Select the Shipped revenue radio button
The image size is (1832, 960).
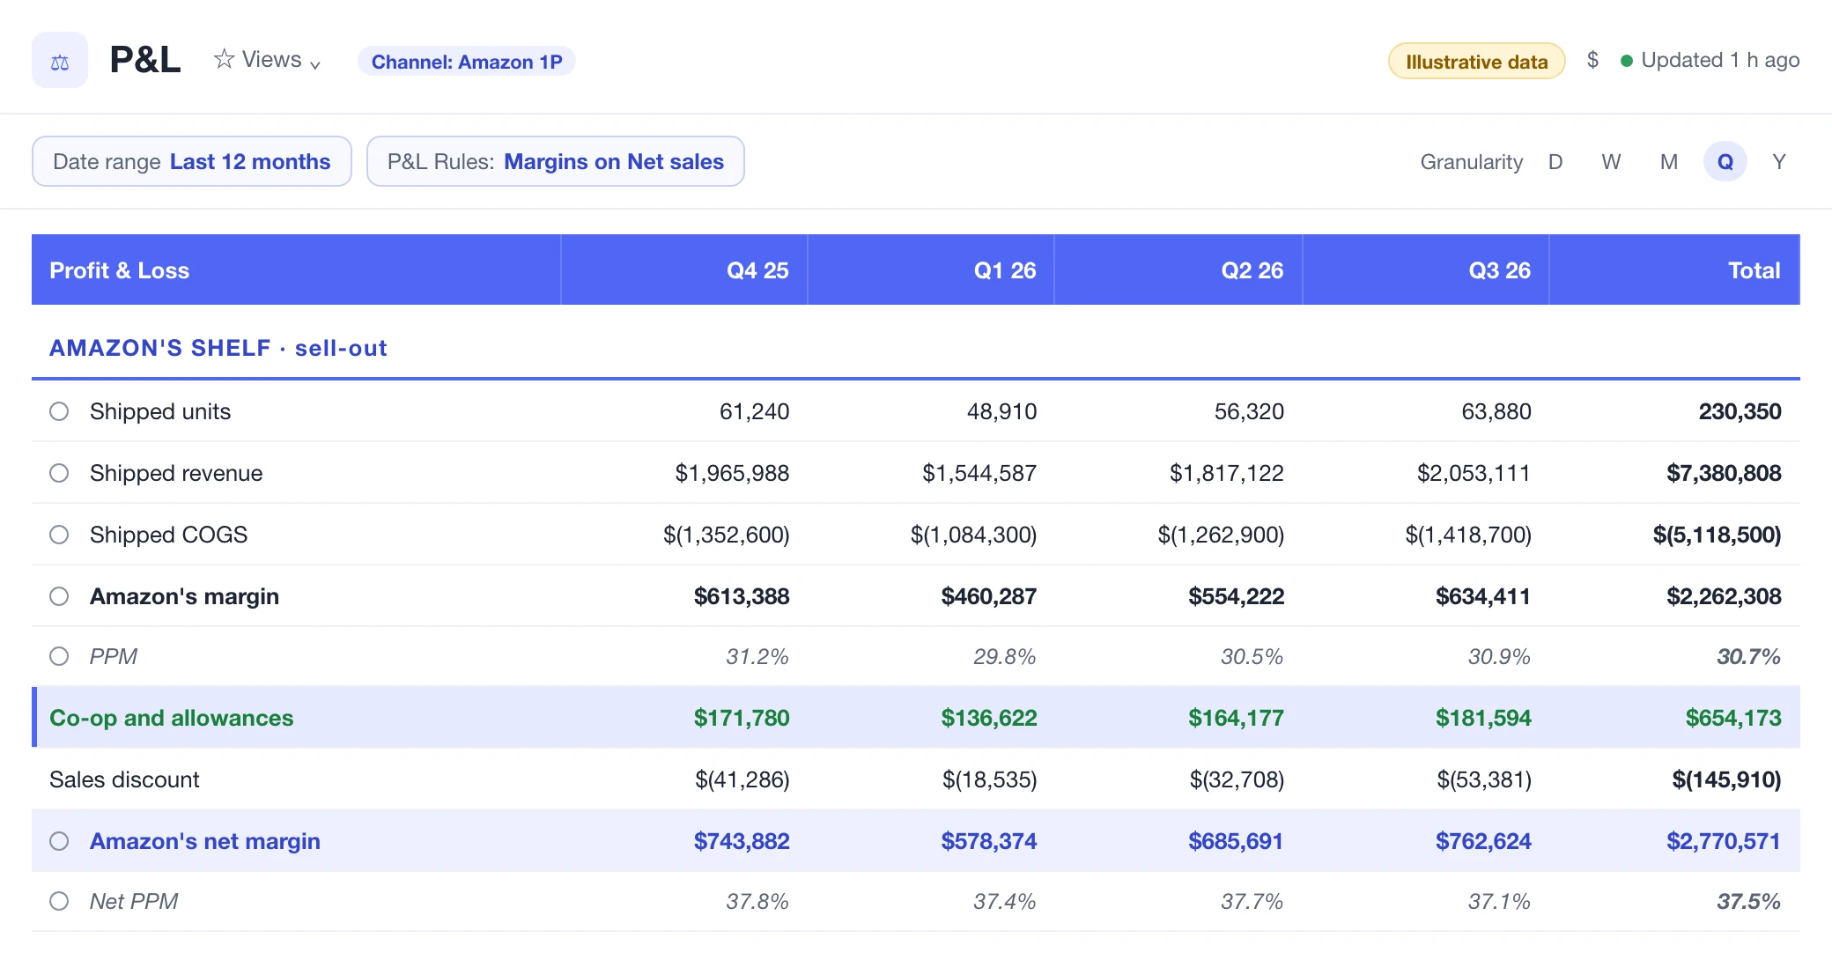click(x=59, y=473)
